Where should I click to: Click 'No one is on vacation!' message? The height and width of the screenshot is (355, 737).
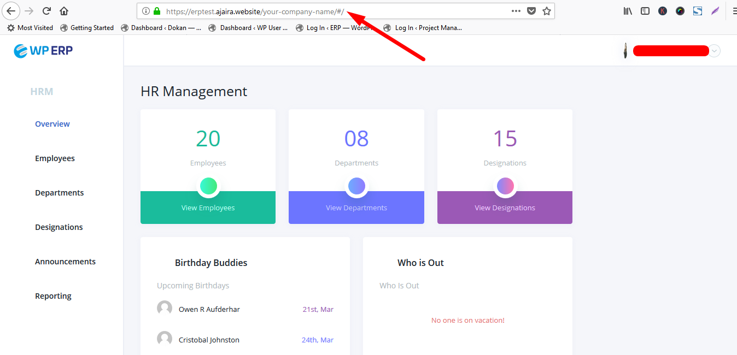468,321
